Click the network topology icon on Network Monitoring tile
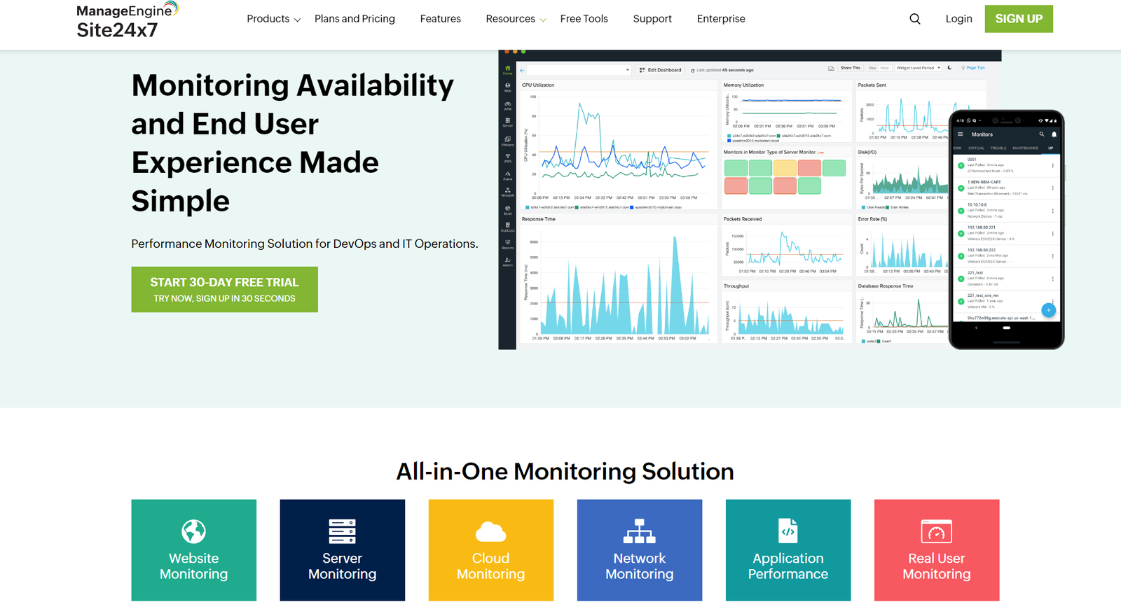This screenshot has width=1121, height=616. [640, 531]
